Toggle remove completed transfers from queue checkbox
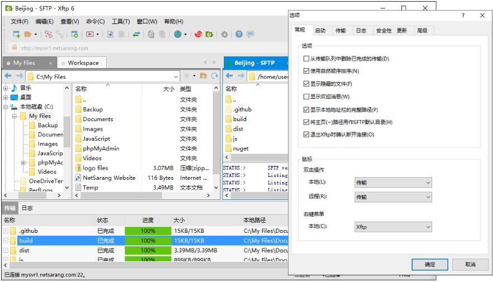Viewport: 493px width, 282px height. pyautogui.click(x=306, y=59)
